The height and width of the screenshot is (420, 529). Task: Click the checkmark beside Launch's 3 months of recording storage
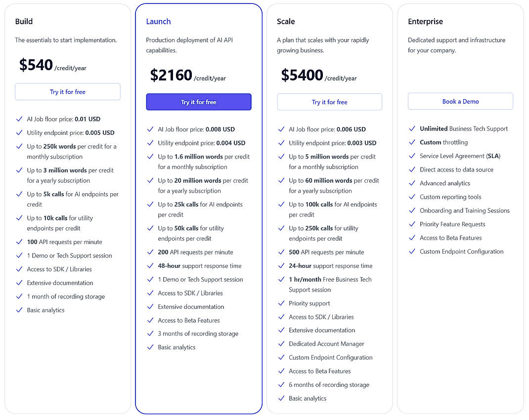click(x=150, y=334)
